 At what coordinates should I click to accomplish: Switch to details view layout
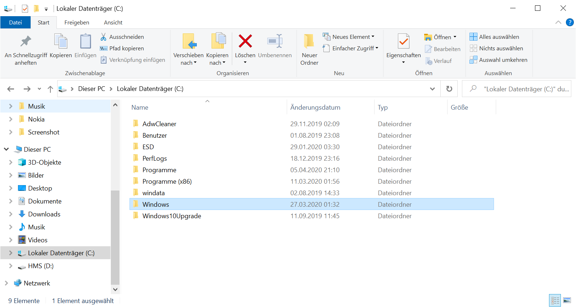555,300
